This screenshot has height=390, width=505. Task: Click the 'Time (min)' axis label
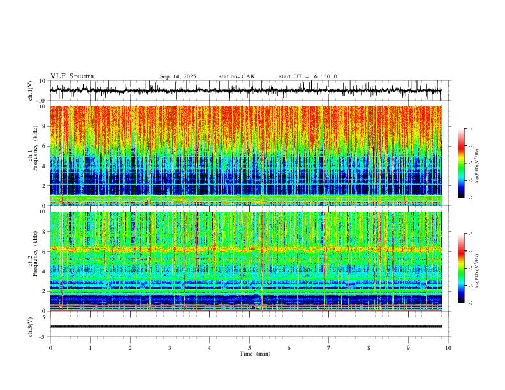point(255,354)
